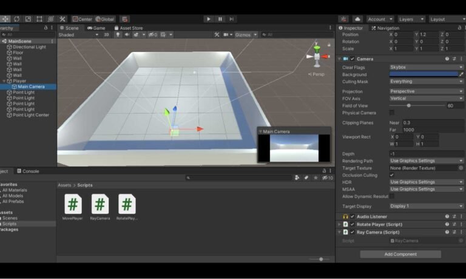Viewport: 466px width, 279px height.
Task: Open scene camera settings icon
Action: point(226,34)
